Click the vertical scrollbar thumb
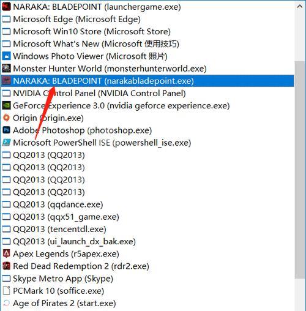This screenshot has height=311, width=306. tap(300, 170)
